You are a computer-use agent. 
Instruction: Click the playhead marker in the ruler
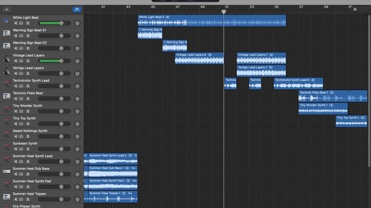coord(224,12)
